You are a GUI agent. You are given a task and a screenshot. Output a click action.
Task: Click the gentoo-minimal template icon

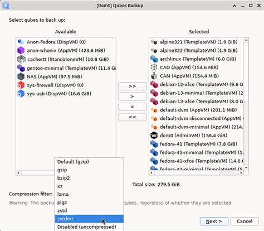click(x=21, y=68)
